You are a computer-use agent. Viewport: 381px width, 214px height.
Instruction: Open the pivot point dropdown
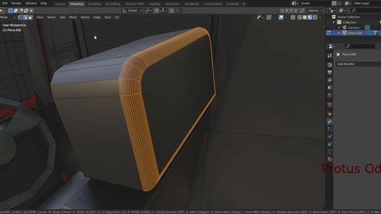tap(148, 11)
